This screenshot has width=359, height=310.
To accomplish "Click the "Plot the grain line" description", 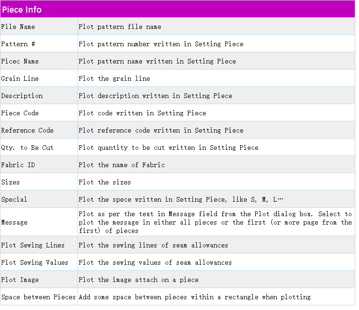I will (x=115, y=78).
